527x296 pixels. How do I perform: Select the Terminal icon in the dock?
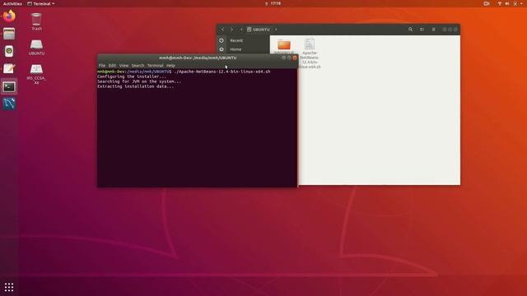9,87
